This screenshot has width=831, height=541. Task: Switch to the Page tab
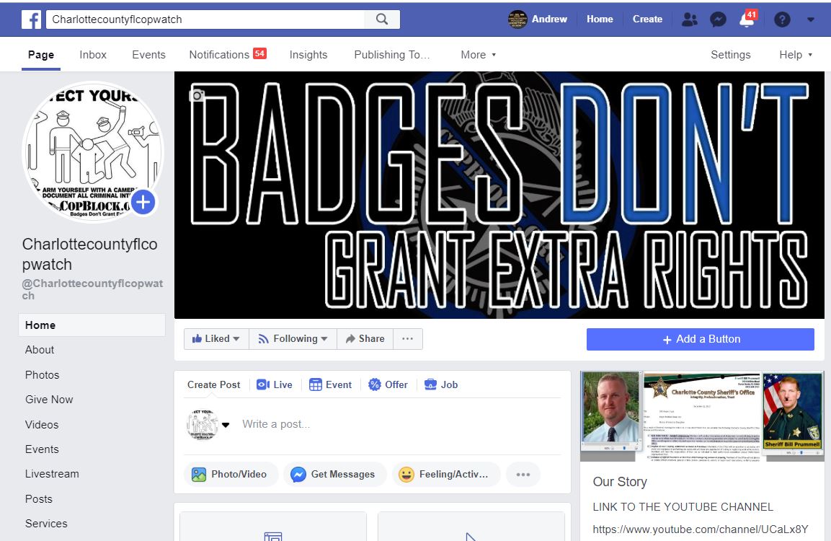41,55
